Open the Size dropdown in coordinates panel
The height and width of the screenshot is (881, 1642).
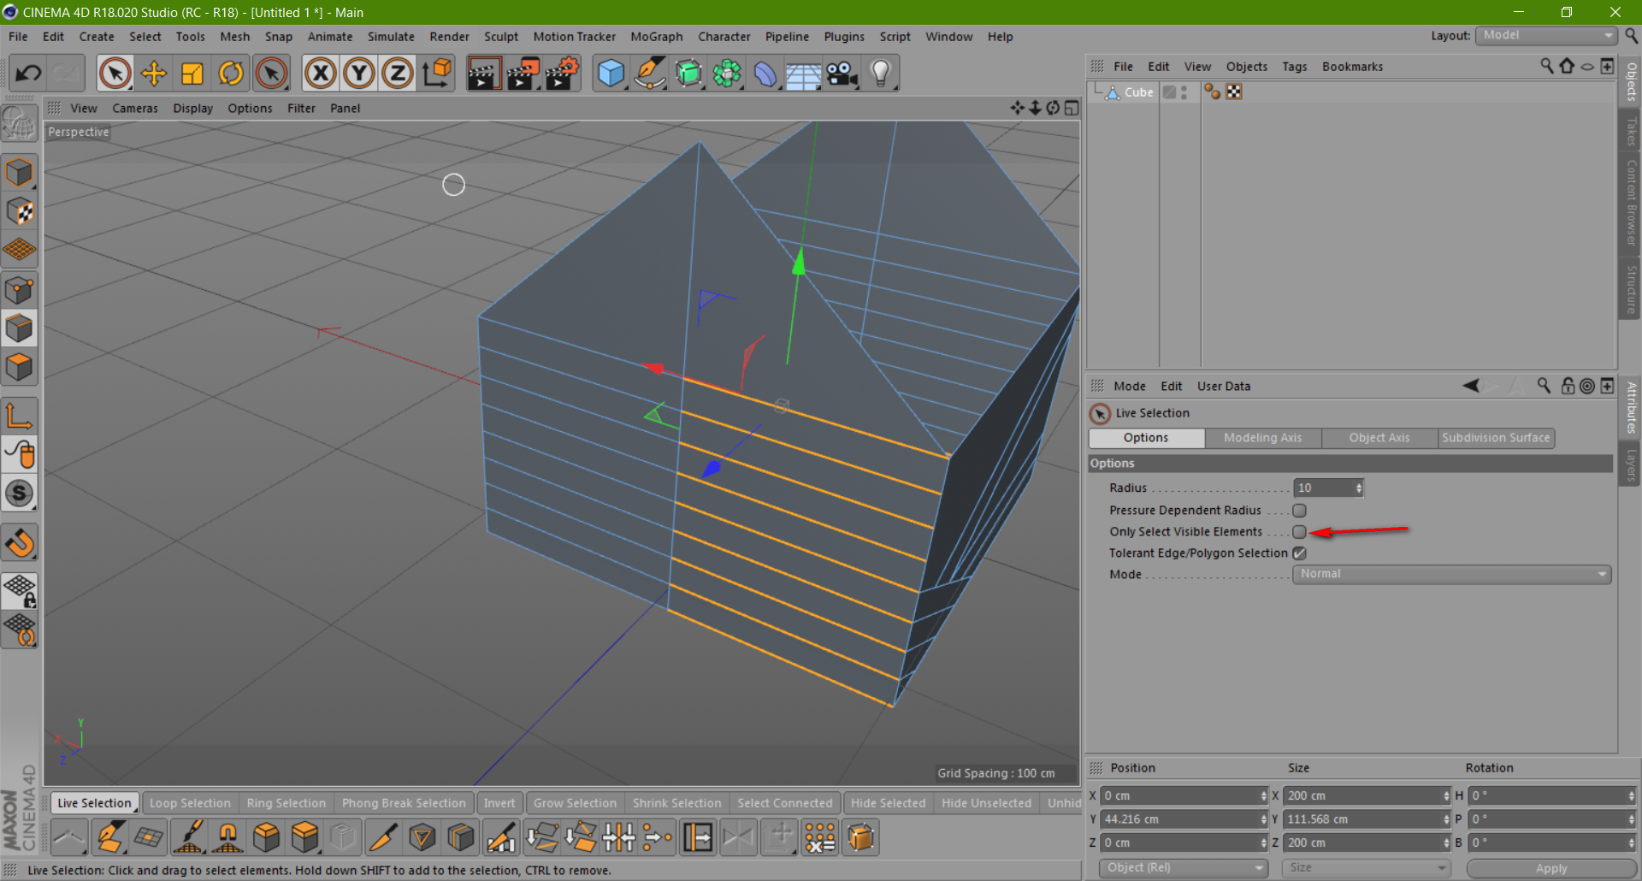tap(1366, 868)
